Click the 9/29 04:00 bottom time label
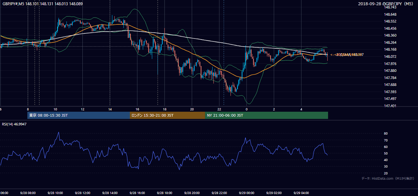 click(x=301, y=193)
